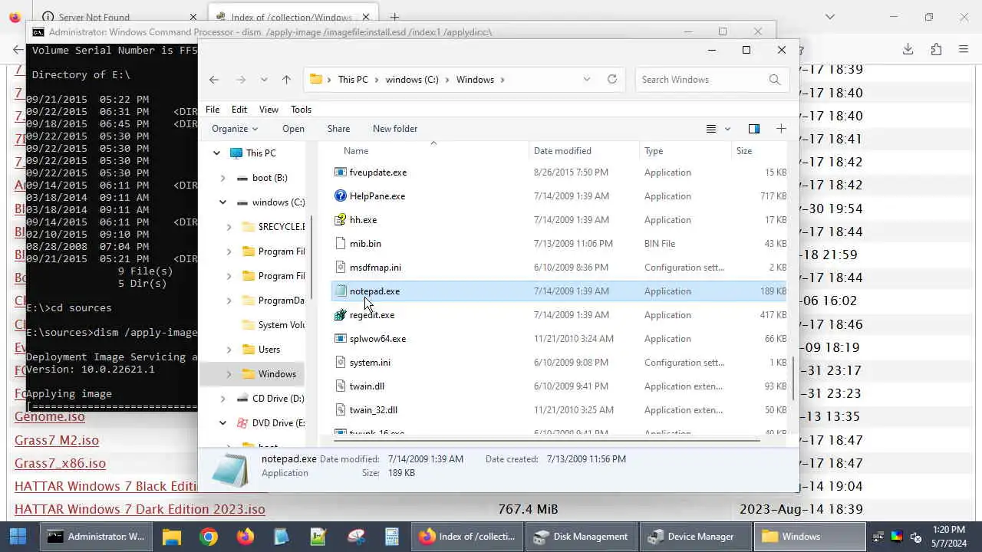Click the plus icon in command bar

(781, 129)
